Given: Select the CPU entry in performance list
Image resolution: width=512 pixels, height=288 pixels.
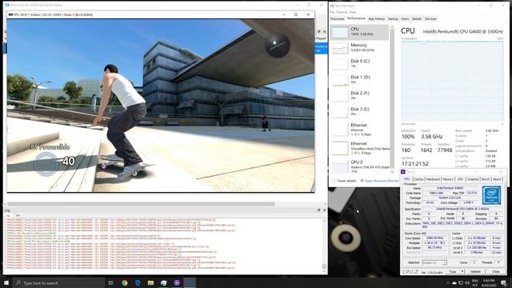Looking at the screenshot, I should tap(359, 32).
